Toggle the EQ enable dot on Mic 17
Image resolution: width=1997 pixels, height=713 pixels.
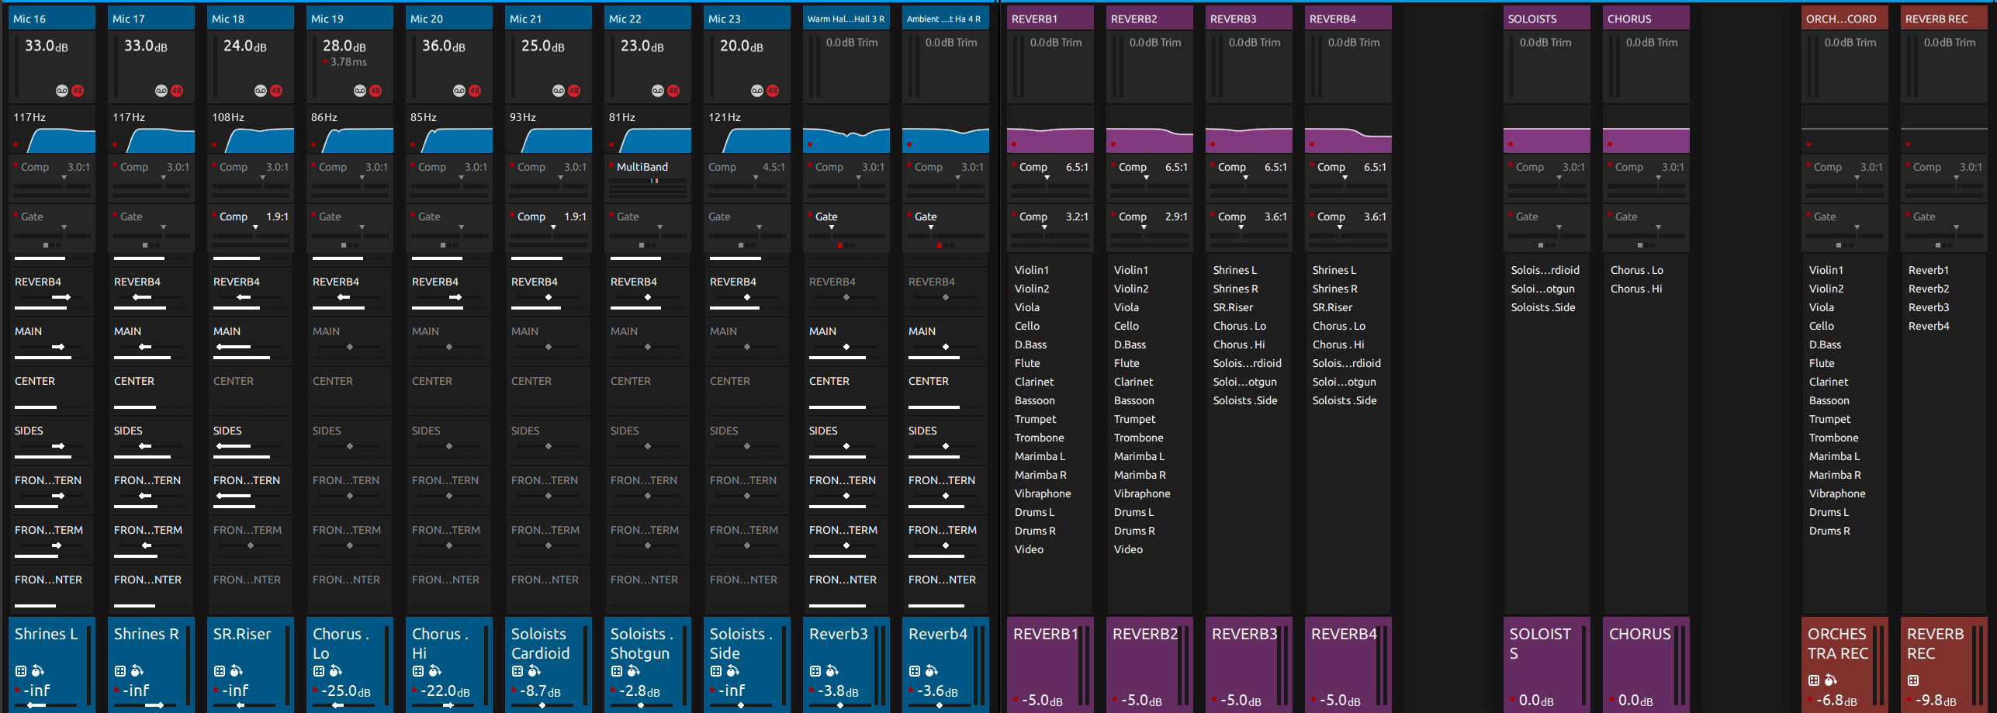pyautogui.click(x=115, y=144)
